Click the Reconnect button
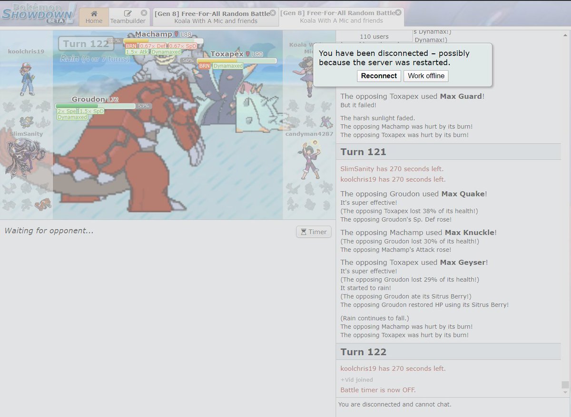The width and height of the screenshot is (571, 417). coord(379,76)
